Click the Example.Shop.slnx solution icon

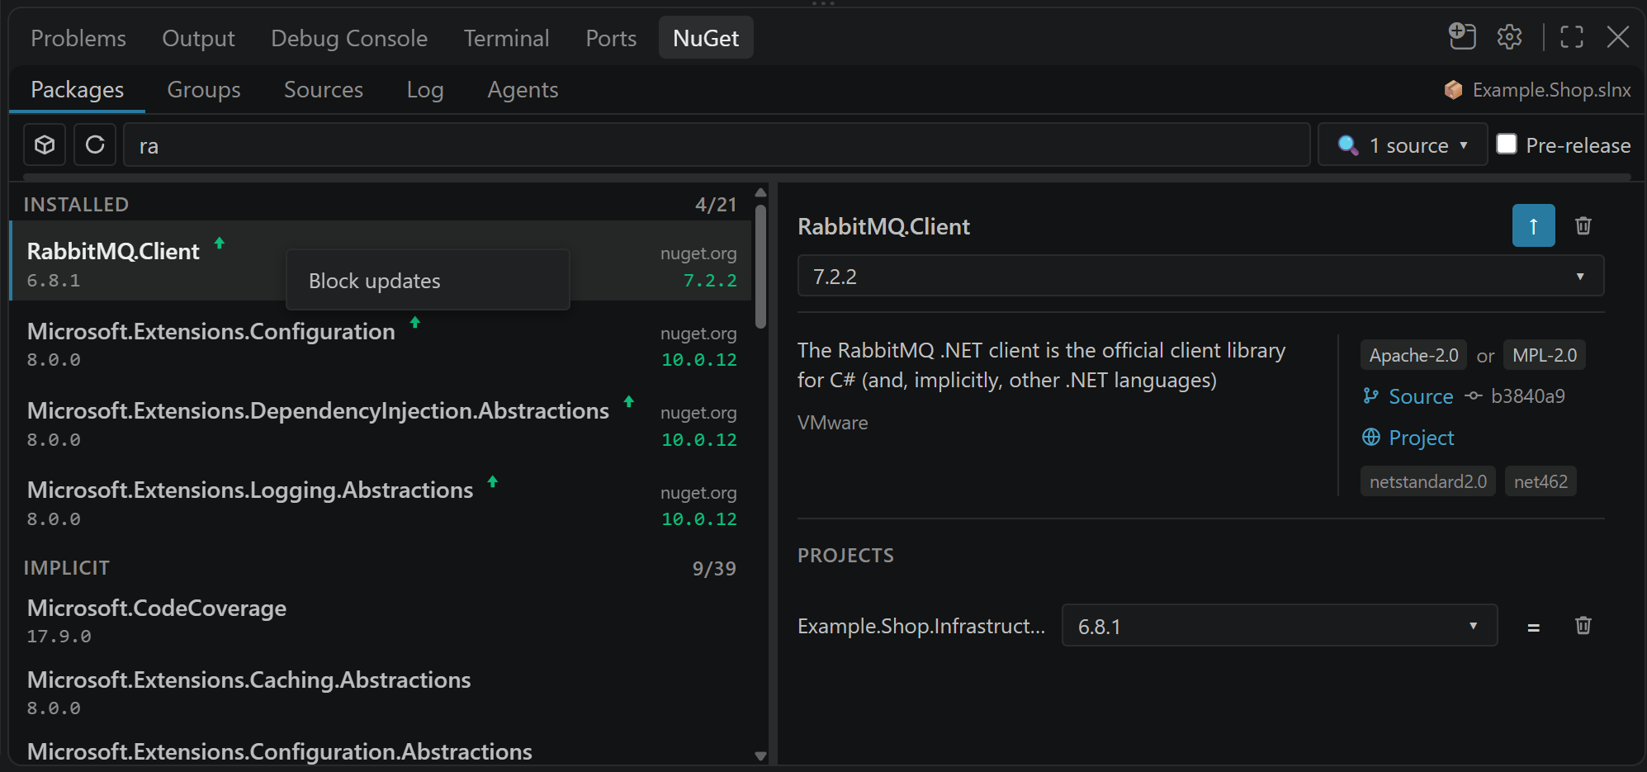tap(1454, 89)
